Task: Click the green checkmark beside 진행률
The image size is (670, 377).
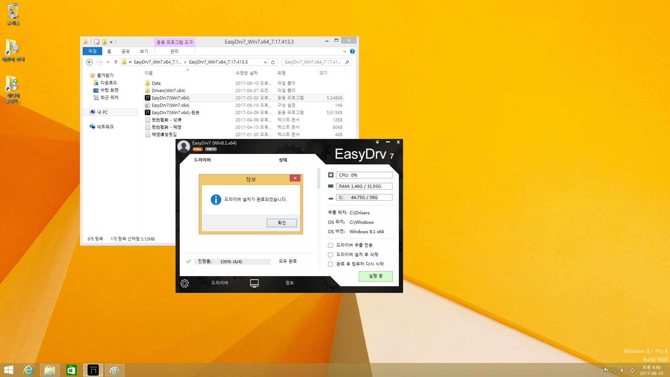Action: point(188,261)
